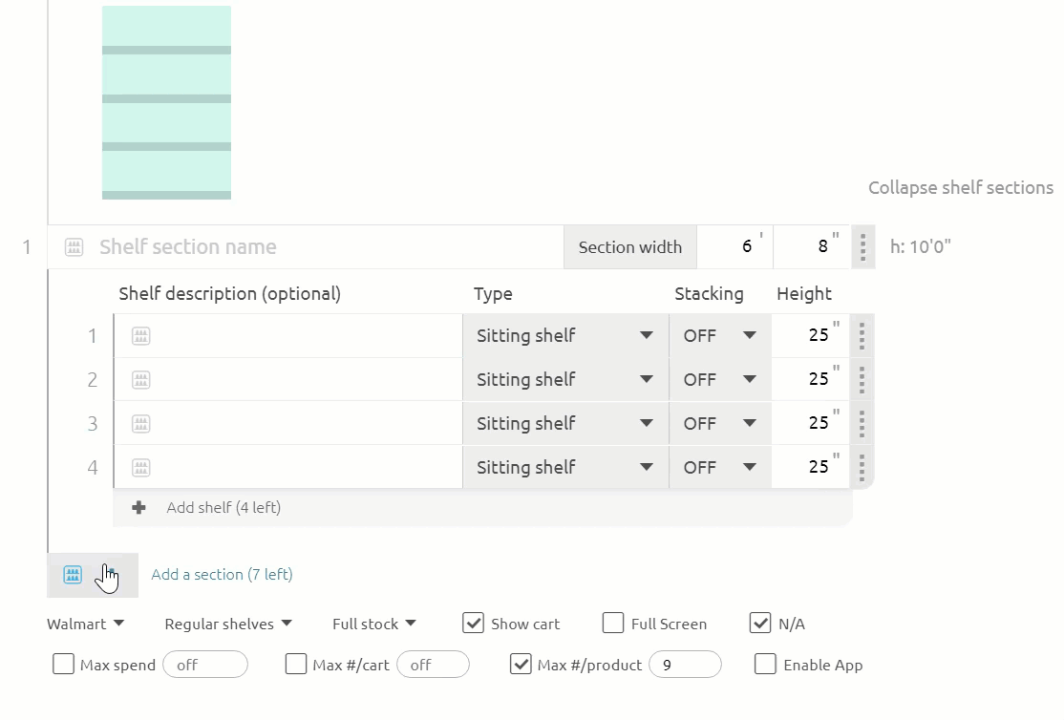This screenshot has height=720, width=1064.
Task: Click the Max #/cart value field
Action: (x=433, y=665)
